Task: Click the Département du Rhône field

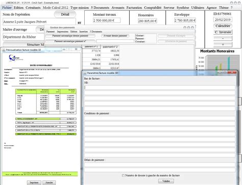Action: pos(23,37)
